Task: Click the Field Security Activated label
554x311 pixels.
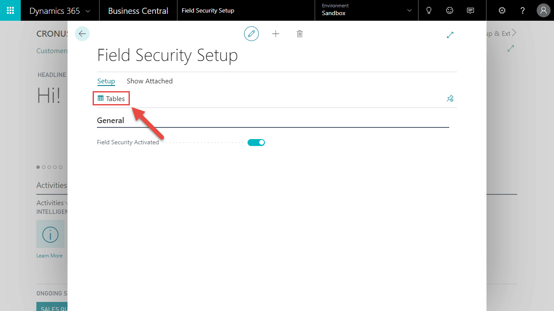Action: coord(128,142)
